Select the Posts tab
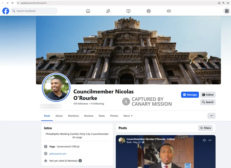231x168 pixels. pos(47,116)
